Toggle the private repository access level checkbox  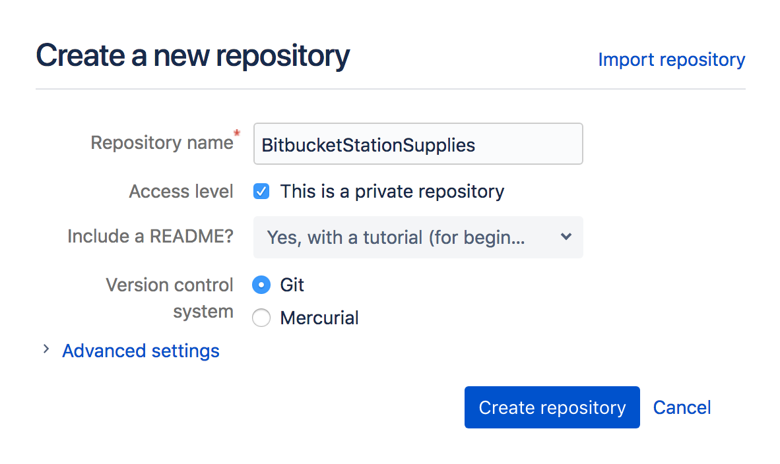(x=261, y=191)
